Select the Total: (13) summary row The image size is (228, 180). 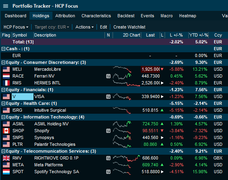[x=114, y=42]
